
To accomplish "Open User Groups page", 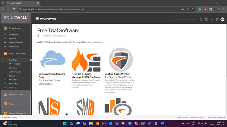I will (14, 47).
